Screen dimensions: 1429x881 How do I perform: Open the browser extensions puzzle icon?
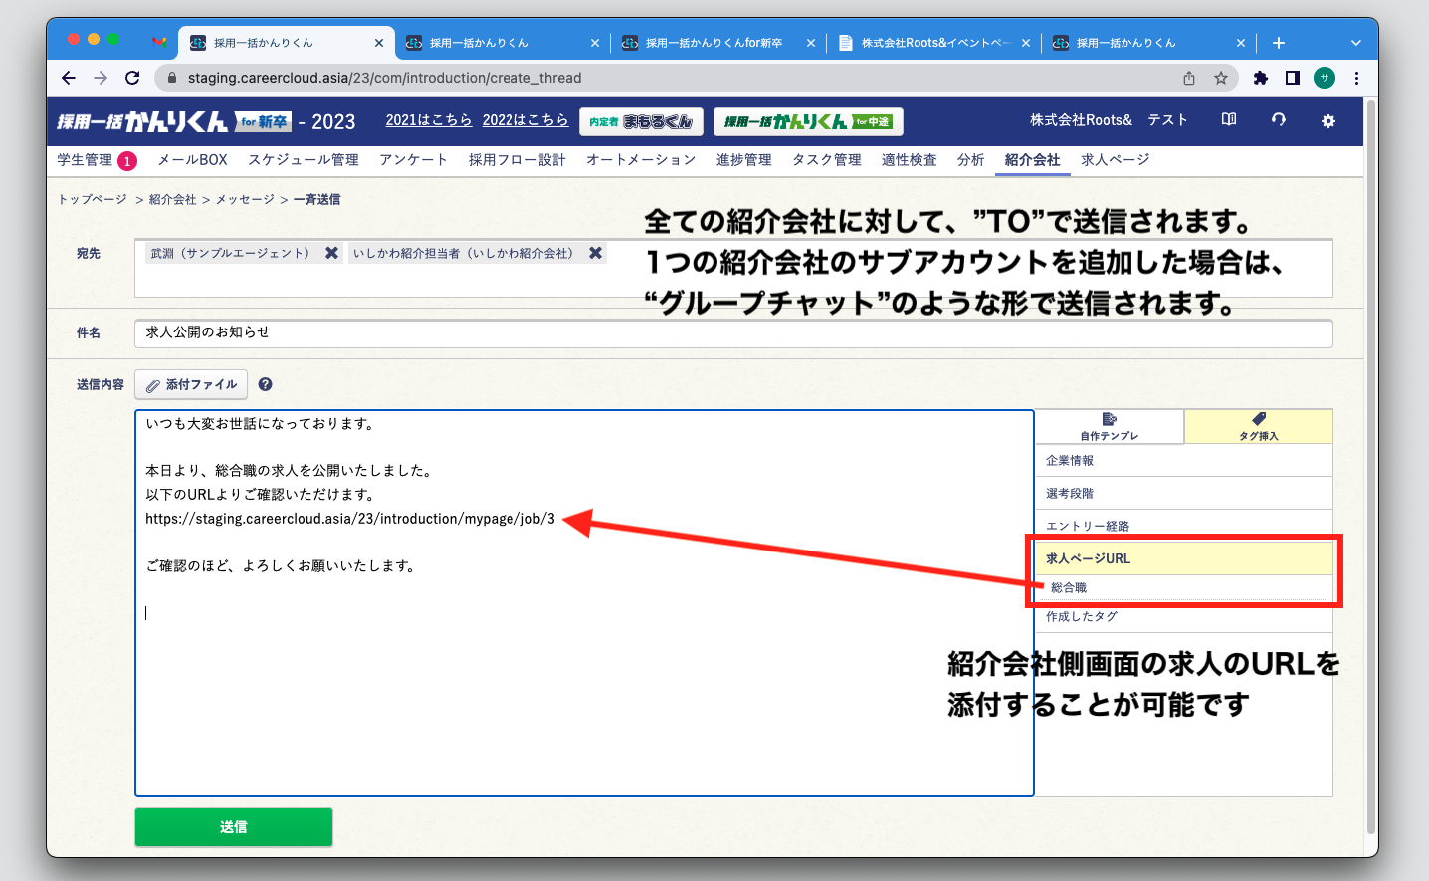pos(1261,78)
